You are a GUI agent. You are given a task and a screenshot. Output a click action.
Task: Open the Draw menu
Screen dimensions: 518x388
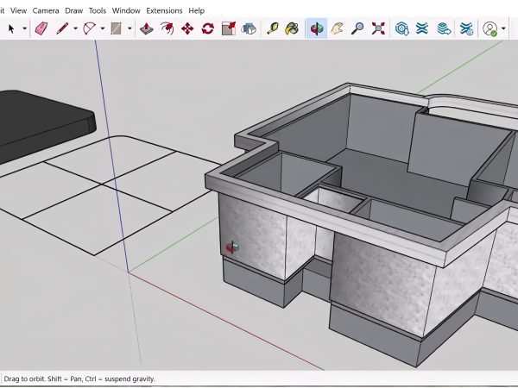click(x=74, y=11)
